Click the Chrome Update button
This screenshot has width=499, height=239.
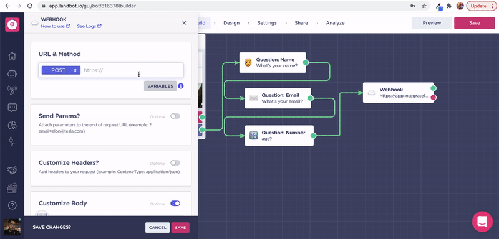pos(482,6)
